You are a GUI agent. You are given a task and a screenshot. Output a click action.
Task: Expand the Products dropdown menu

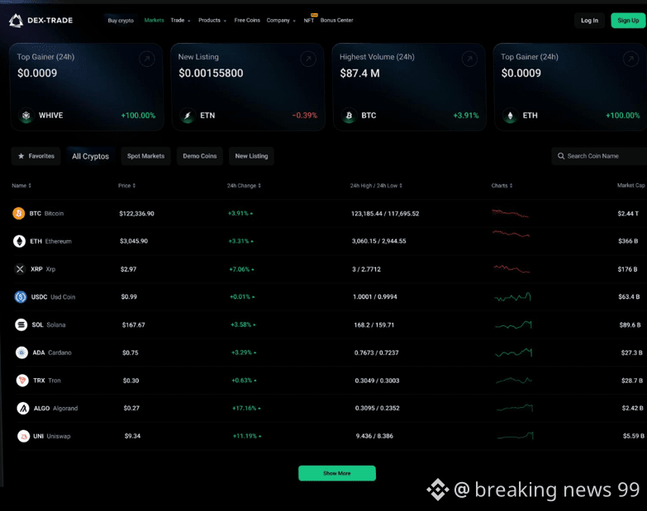pyautogui.click(x=212, y=20)
